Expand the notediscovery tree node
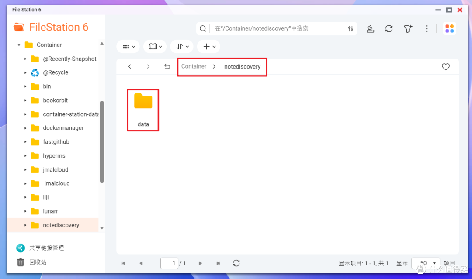This screenshot has height=279, width=472. 25,225
